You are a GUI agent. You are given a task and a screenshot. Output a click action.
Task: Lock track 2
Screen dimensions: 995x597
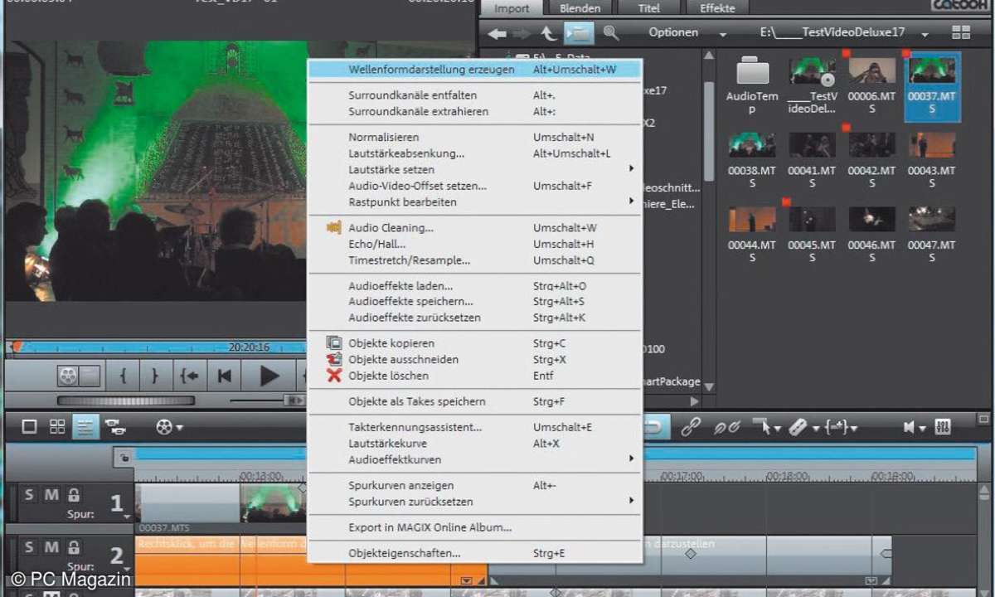click(74, 547)
